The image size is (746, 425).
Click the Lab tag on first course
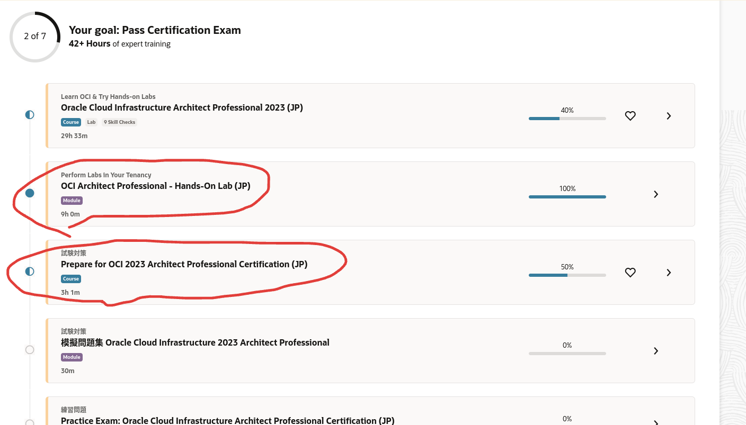(x=91, y=122)
